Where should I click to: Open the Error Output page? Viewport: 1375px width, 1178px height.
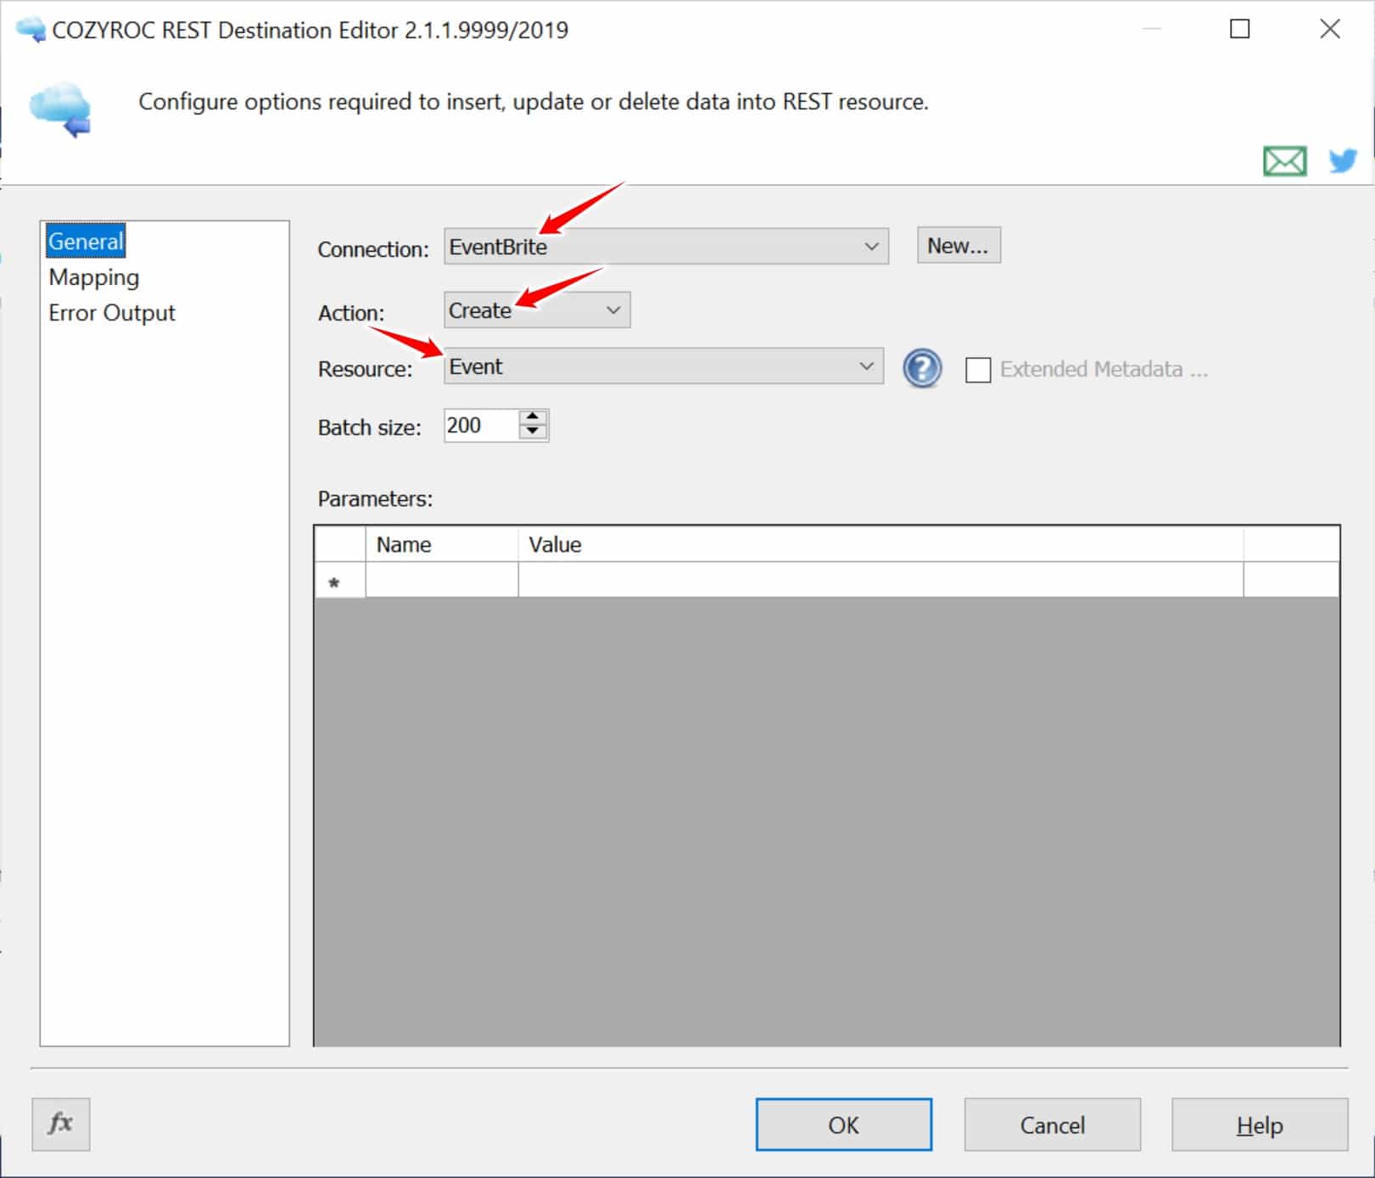pos(112,313)
